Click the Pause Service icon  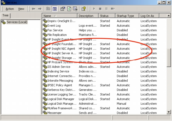point(106,9)
